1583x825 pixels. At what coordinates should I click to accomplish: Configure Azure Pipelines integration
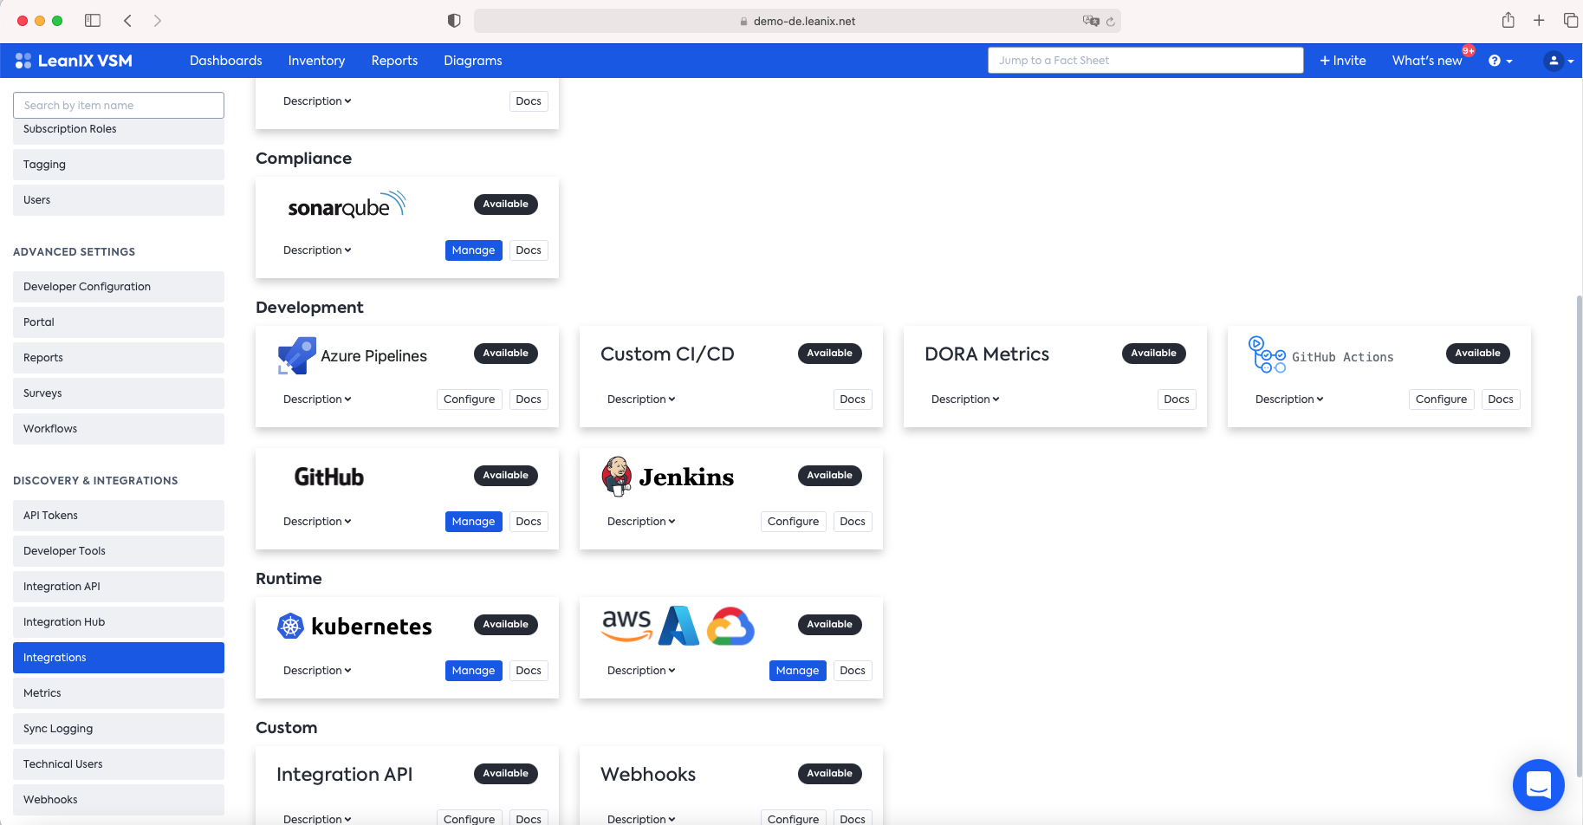click(x=469, y=400)
